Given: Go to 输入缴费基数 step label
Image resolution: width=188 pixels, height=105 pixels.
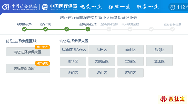Looking at the screenshot, I should click(x=130, y=24).
